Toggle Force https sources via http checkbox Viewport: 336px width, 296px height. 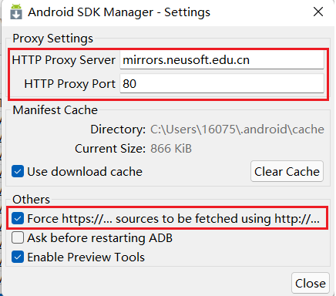tap(18, 219)
